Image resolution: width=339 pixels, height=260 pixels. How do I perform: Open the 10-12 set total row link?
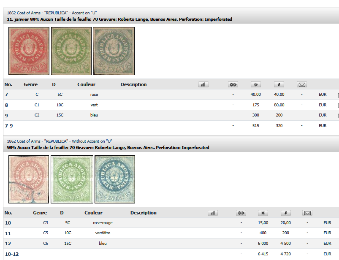[11, 254]
